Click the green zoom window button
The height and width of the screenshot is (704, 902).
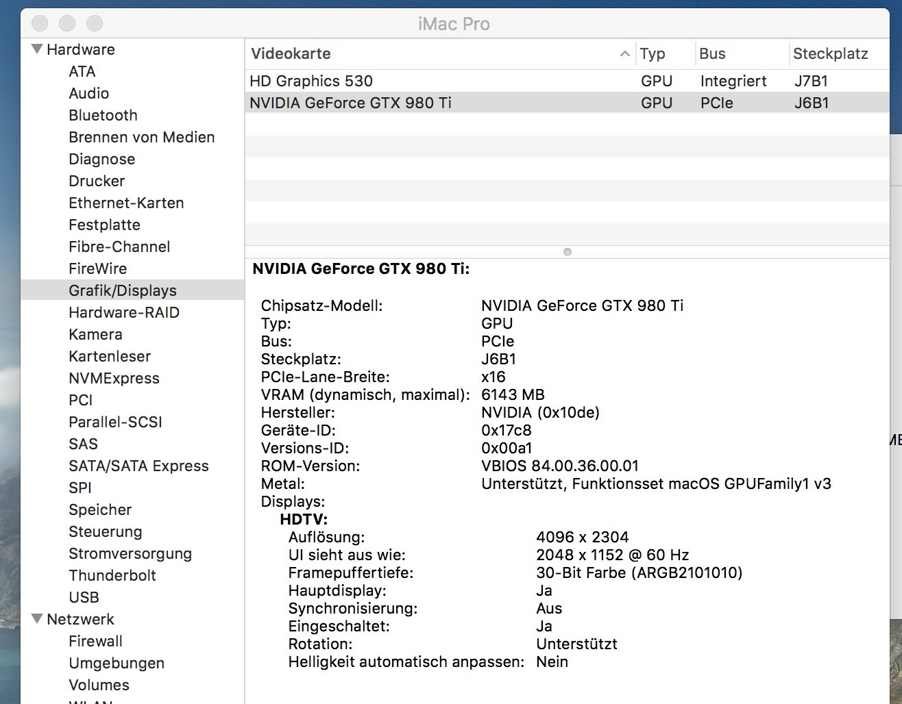95,23
